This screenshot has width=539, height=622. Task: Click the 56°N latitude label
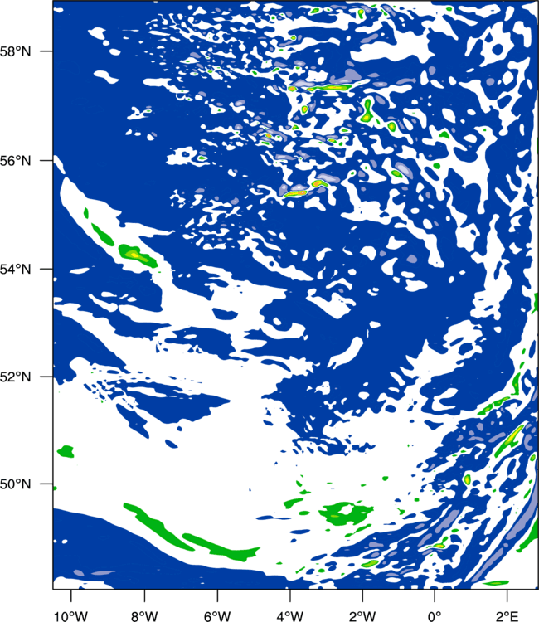pos(15,161)
